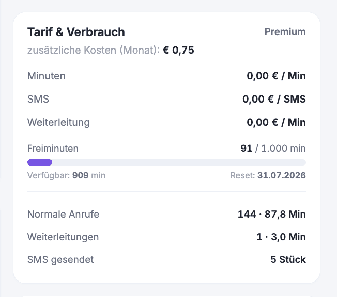Select the Weiterleitung rate row label
The width and height of the screenshot is (337, 297).
[x=58, y=122]
